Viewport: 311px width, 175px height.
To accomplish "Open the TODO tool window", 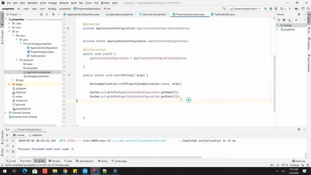I will pos(26,161).
